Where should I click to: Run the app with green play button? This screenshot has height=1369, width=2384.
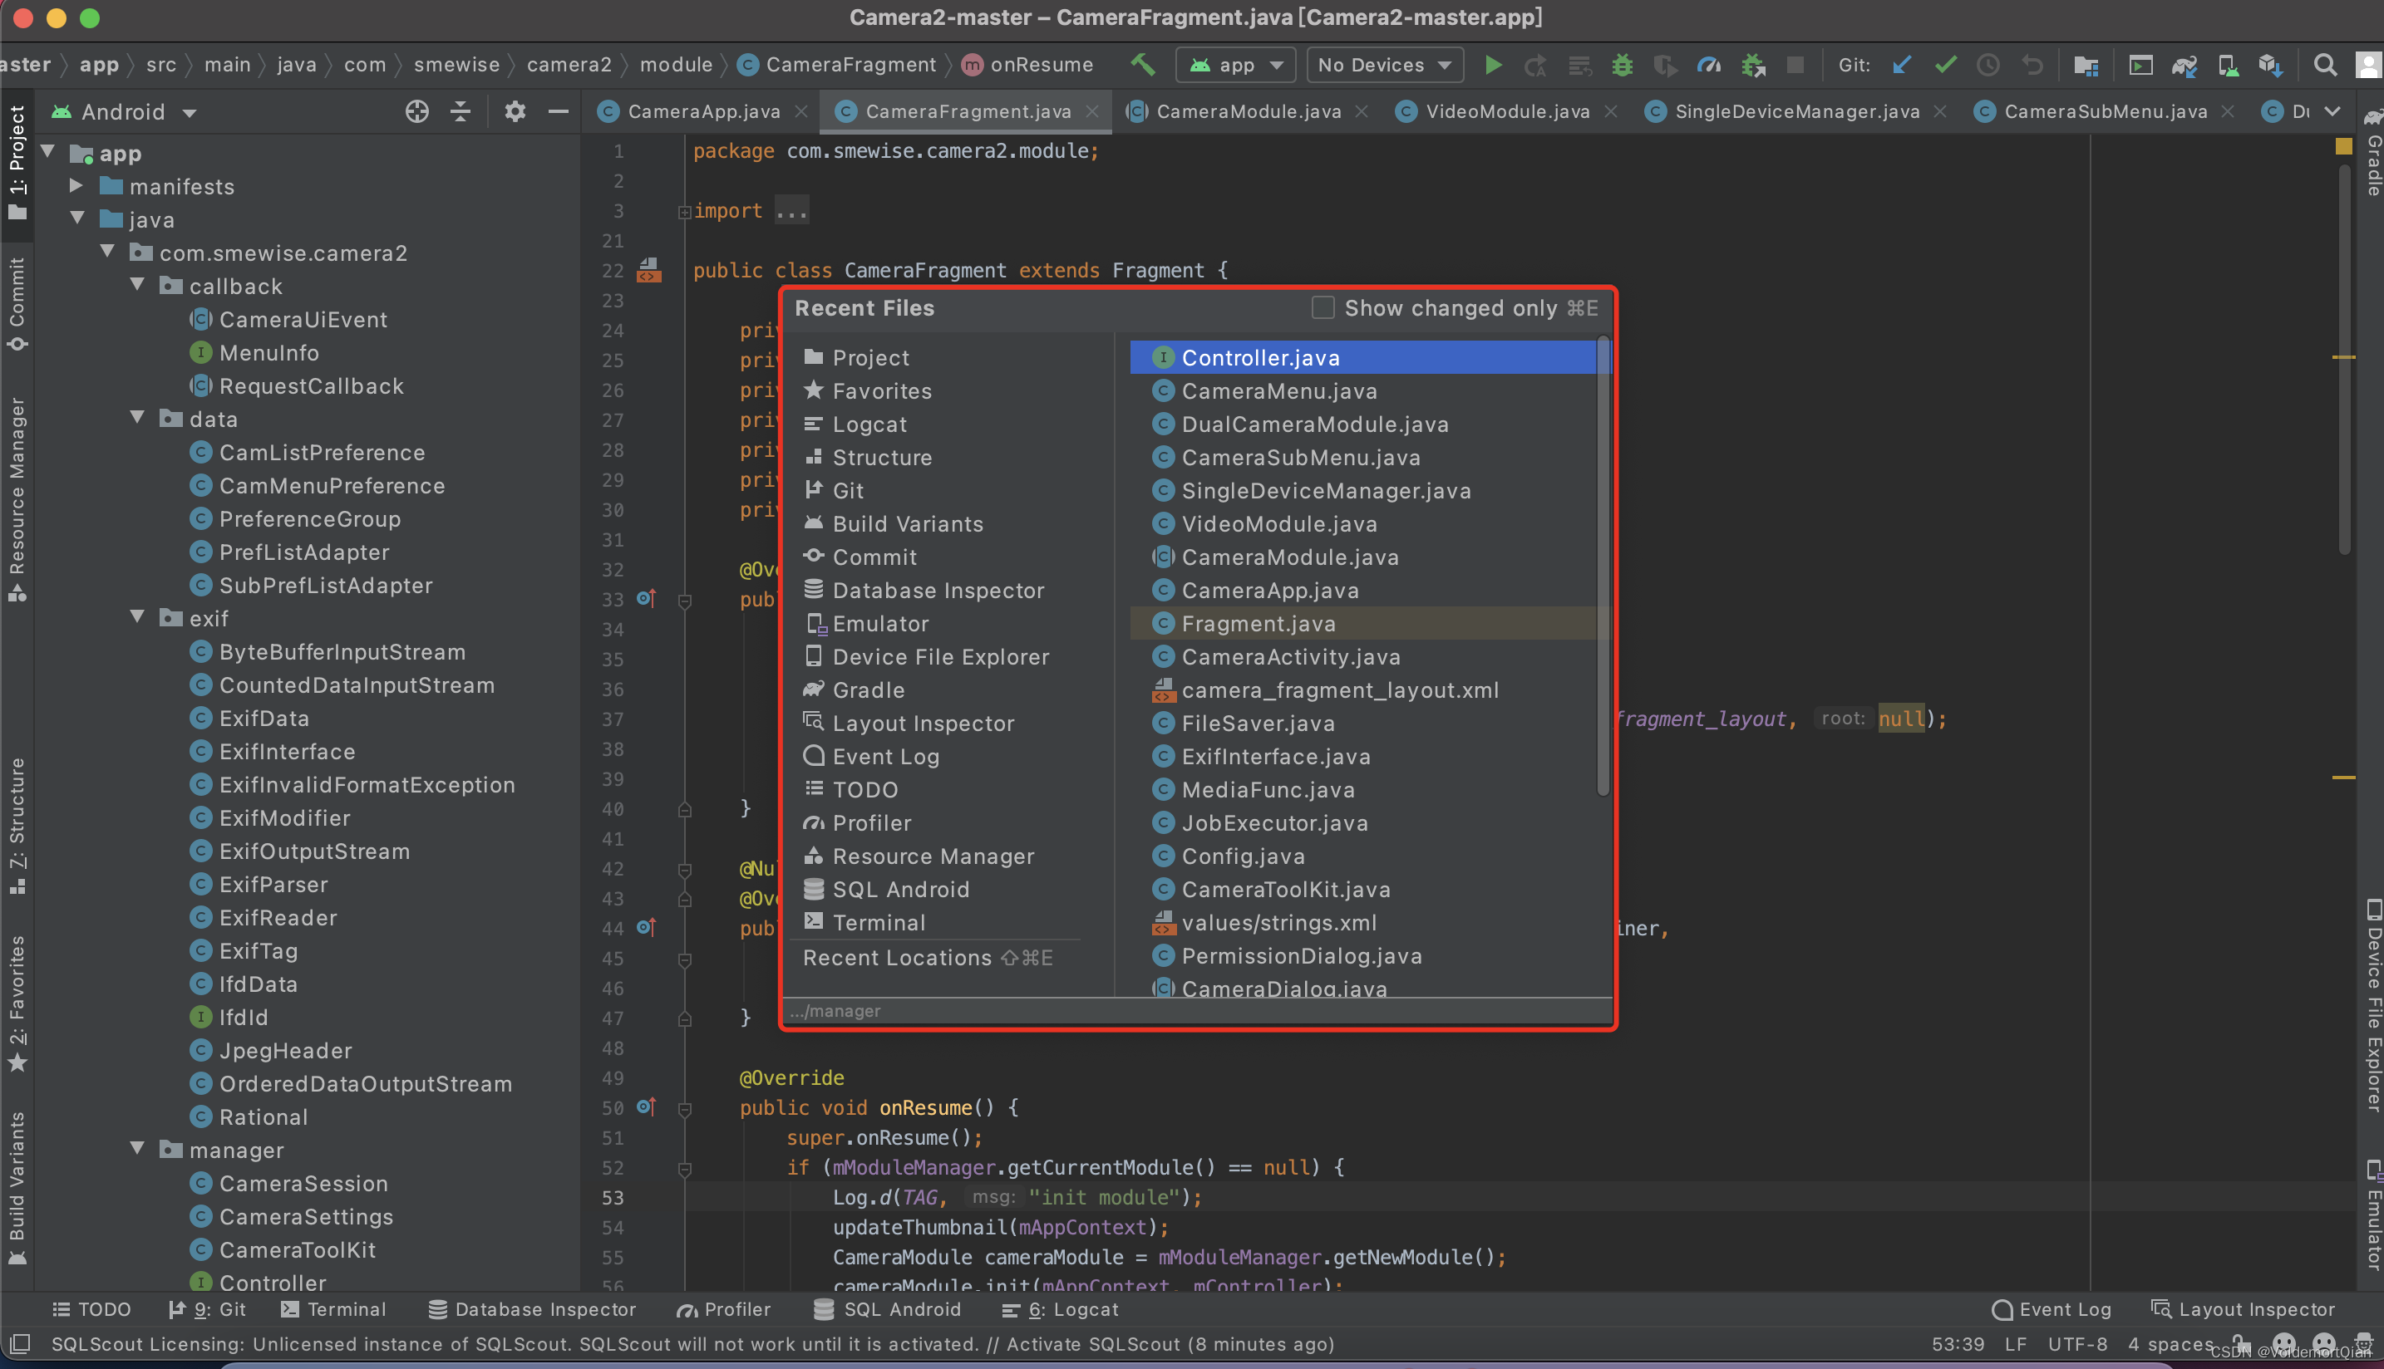pyautogui.click(x=1492, y=65)
